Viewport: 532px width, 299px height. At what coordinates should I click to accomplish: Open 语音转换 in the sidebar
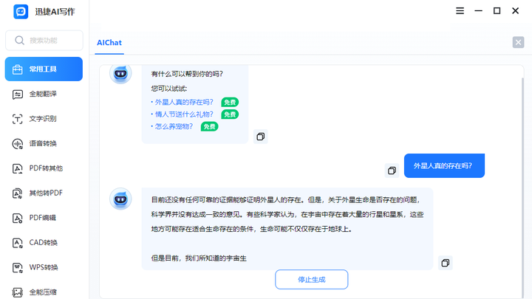point(44,143)
